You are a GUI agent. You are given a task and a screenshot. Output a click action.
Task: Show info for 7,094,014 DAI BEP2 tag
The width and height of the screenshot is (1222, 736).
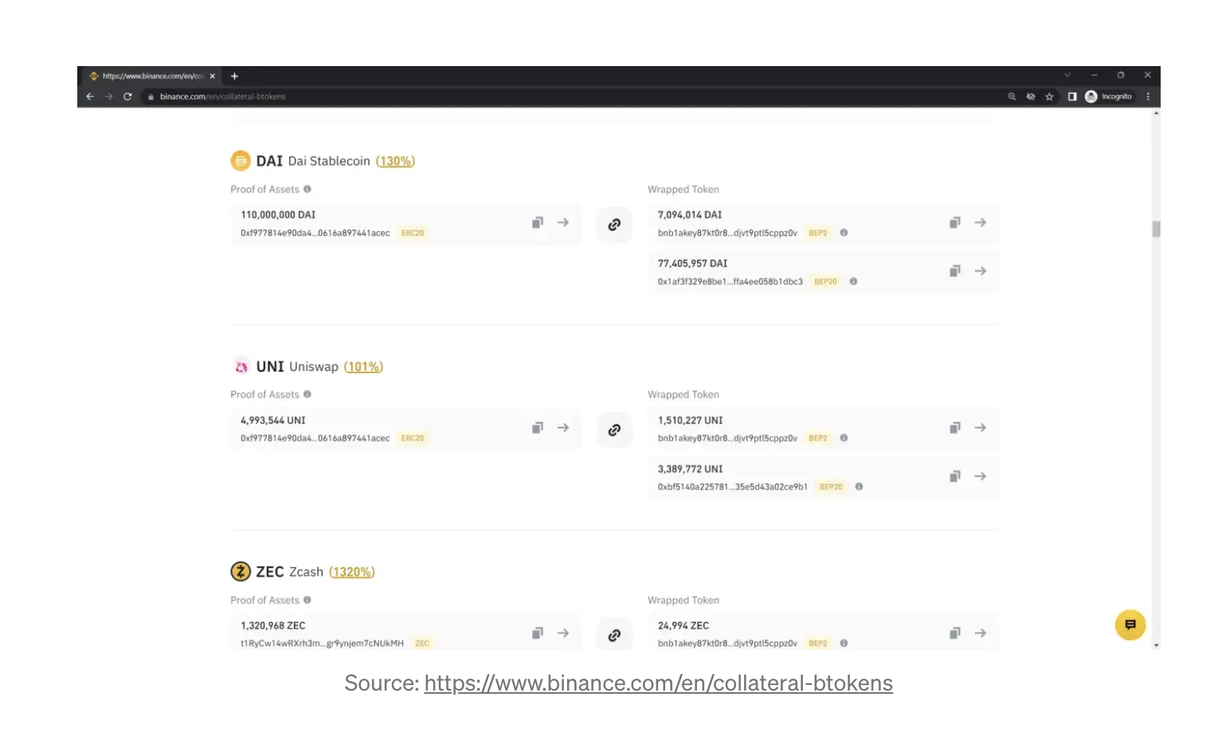pos(844,233)
